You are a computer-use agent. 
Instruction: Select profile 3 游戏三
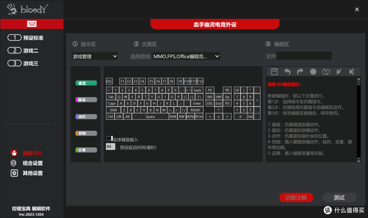pyautogui.click(x=23, y=63)
